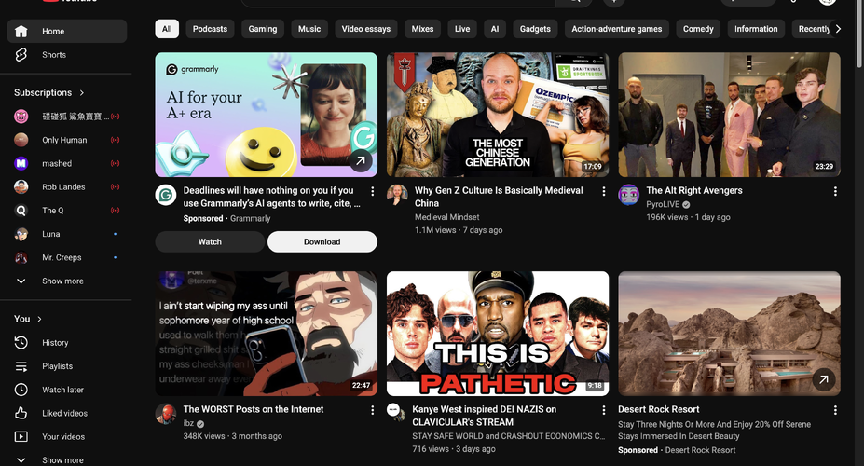Click the ibz channel avatar
Image resolution: width=864 pixels, height=466 pixels.
(x=166, y=414)
